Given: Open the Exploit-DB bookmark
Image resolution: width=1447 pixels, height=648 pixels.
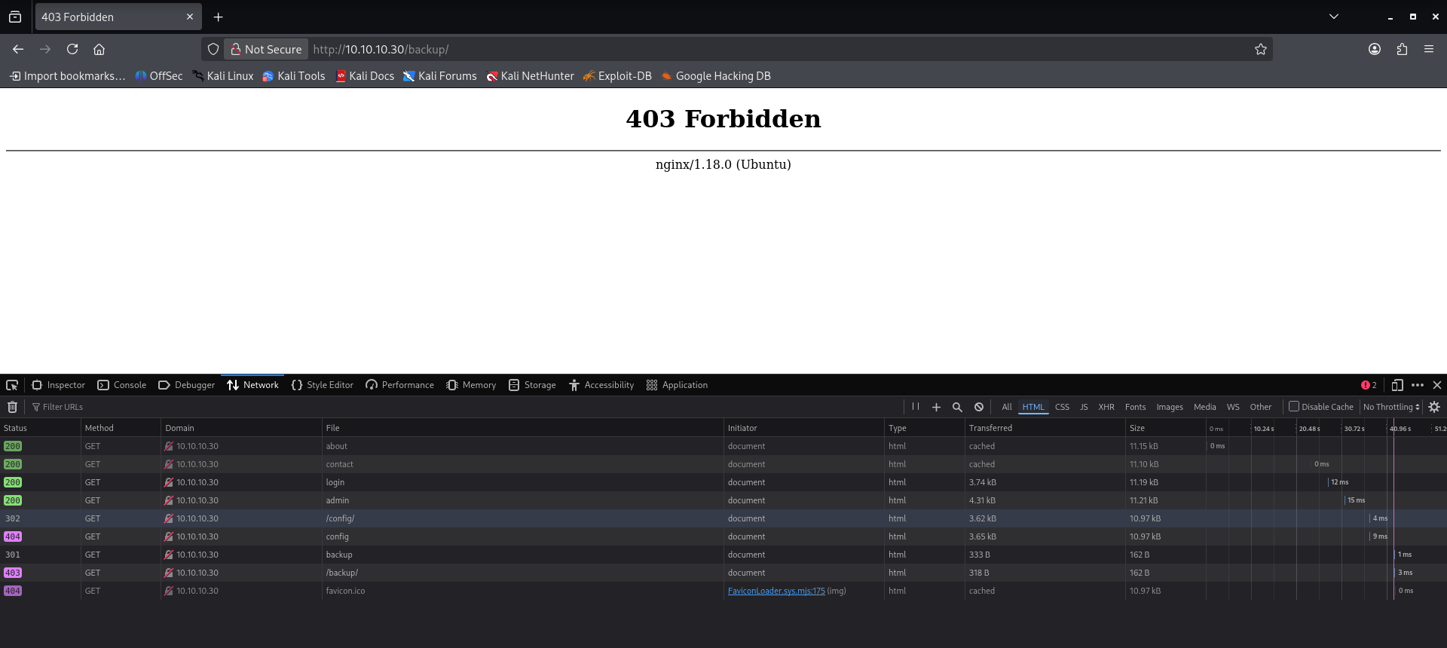Looking at the screenshot, I should 617,76.
